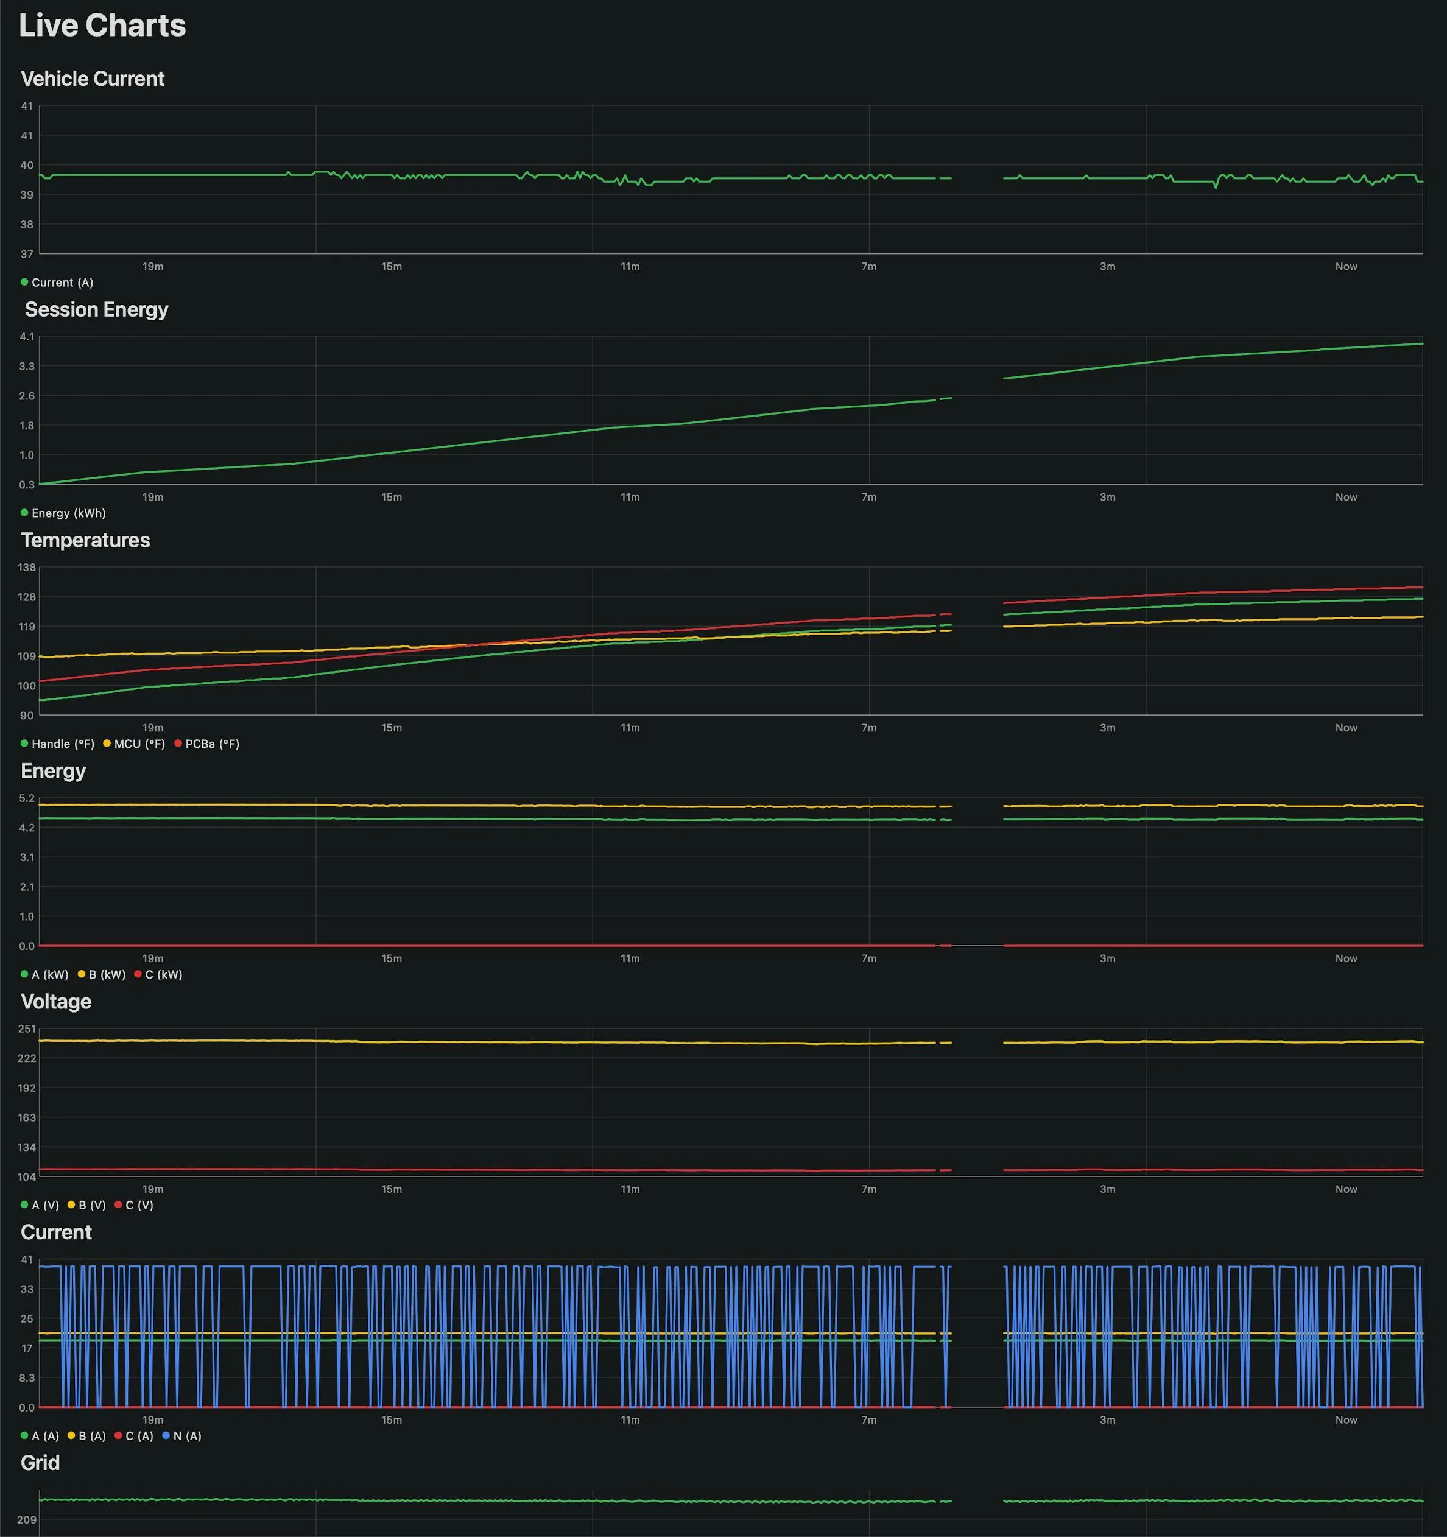Click the 11m label under Temperatures chart
The width and height of the screenshot is (1447, 1537).
tap(630, 728)
